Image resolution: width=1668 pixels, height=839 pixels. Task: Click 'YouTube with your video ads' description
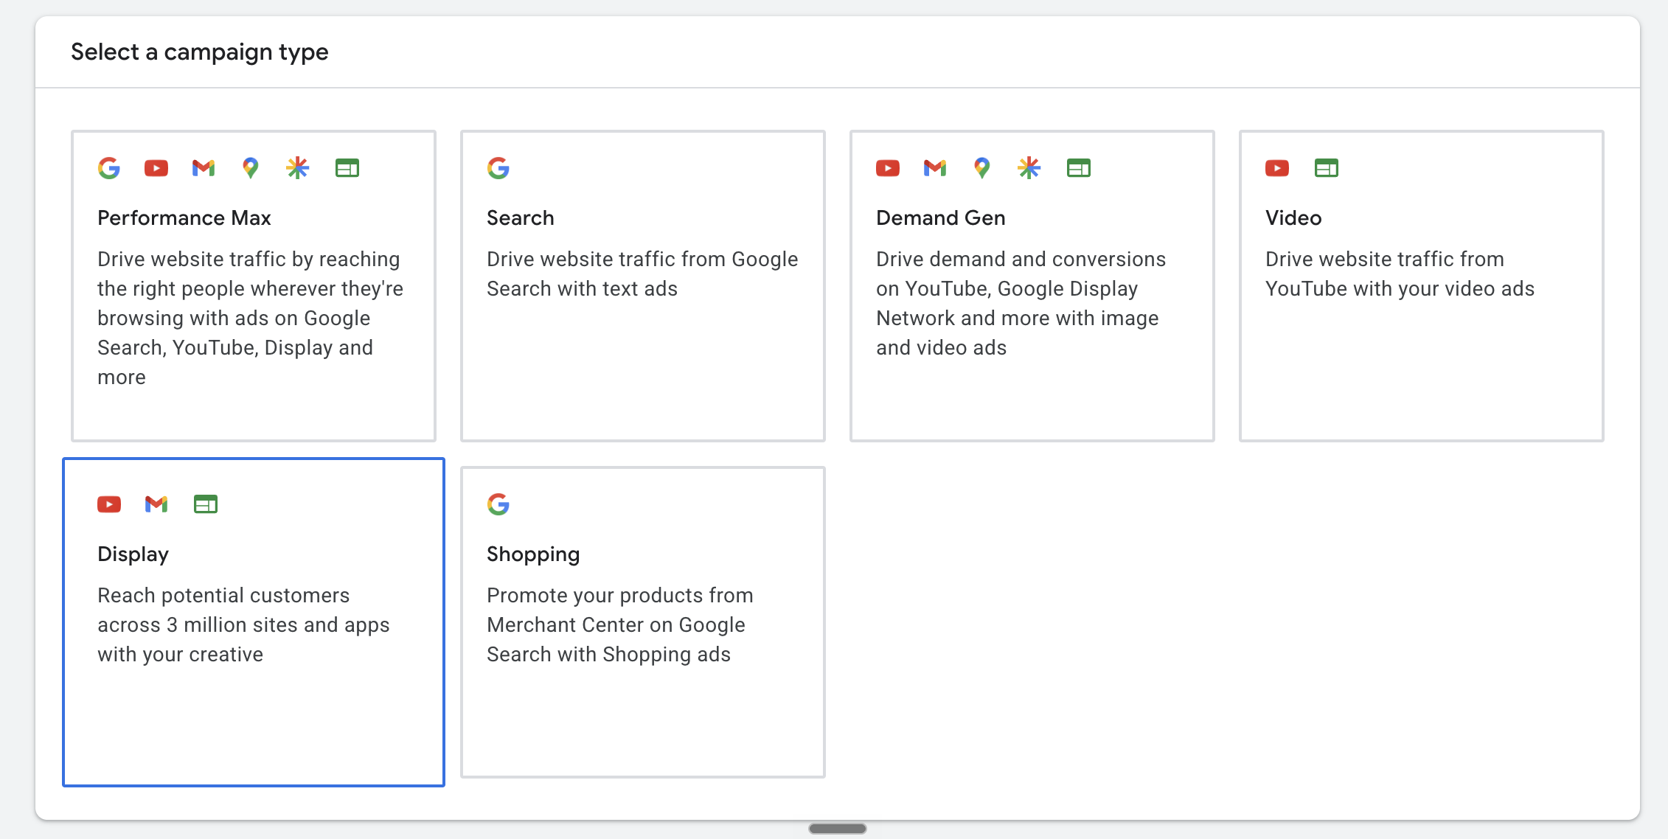click(1400, 274)
